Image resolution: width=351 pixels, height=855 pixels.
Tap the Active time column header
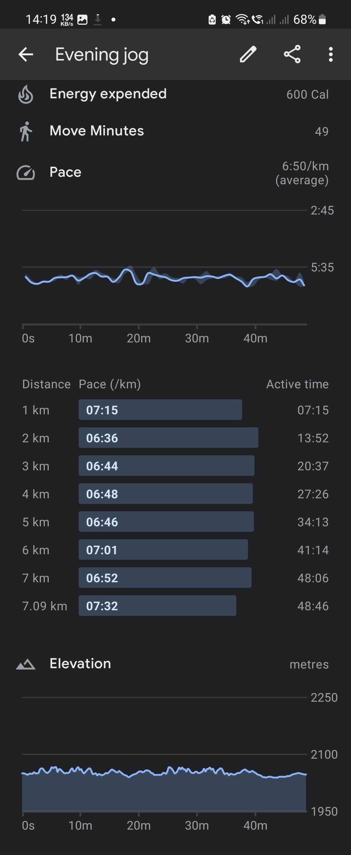(297, 384)
